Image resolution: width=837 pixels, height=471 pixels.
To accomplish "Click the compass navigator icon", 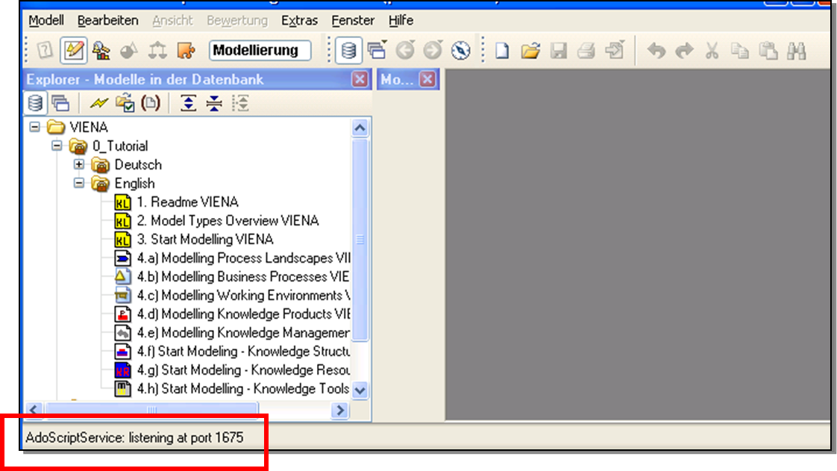I will 461,51.
